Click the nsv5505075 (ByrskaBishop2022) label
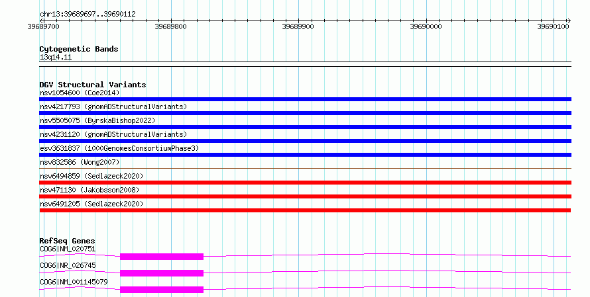The height and width of the screenshot is (297, 590). point(97,120)
